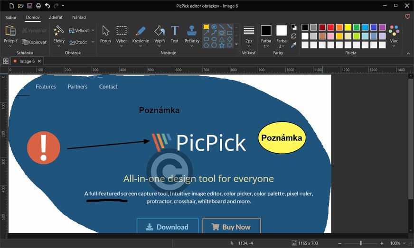Click the Save icon in title bar

click(29, 6)
